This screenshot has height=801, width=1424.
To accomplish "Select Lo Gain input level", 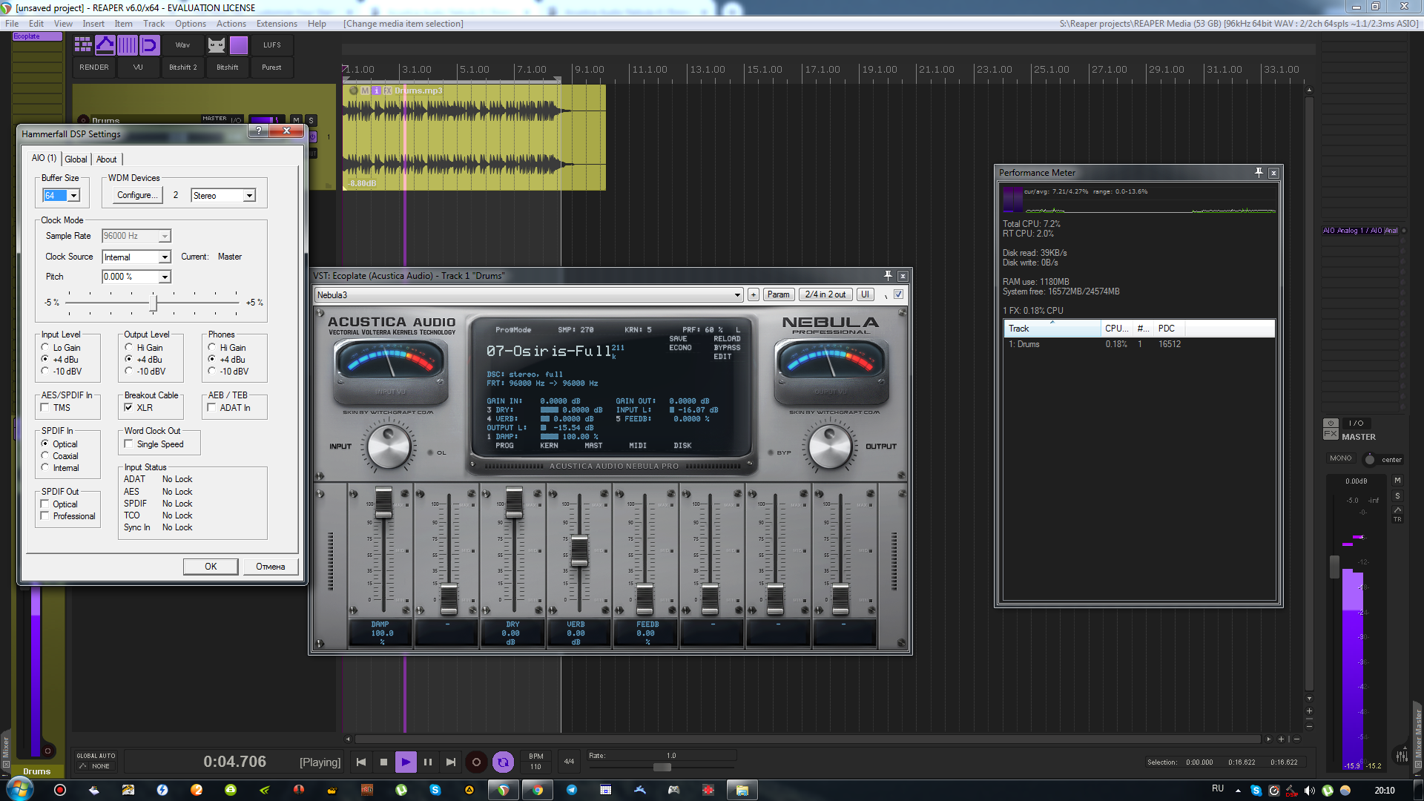I will click(45, 348).
